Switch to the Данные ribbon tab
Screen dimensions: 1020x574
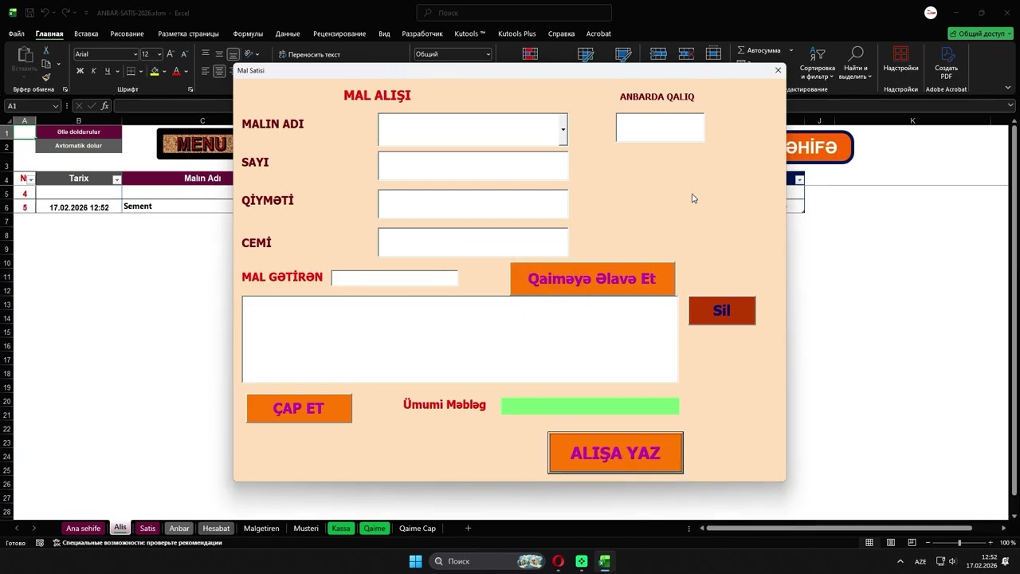288,33
